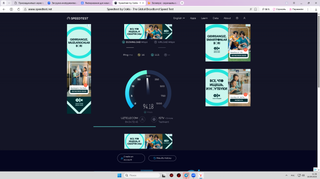Click the download ping icon value 113
Image resolution: width=320 pixels, height=179 pixels.
click(155, 55)
